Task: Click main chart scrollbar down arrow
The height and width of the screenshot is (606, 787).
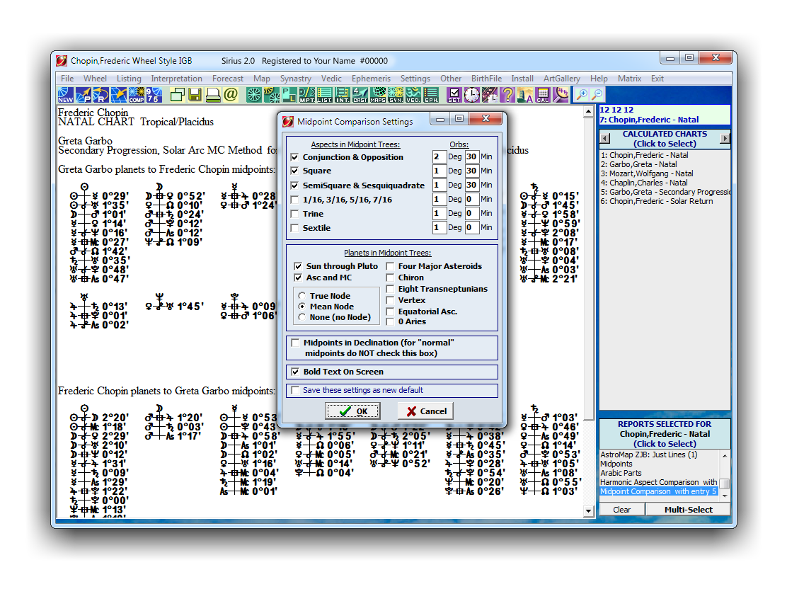Action: coord(589,511)
